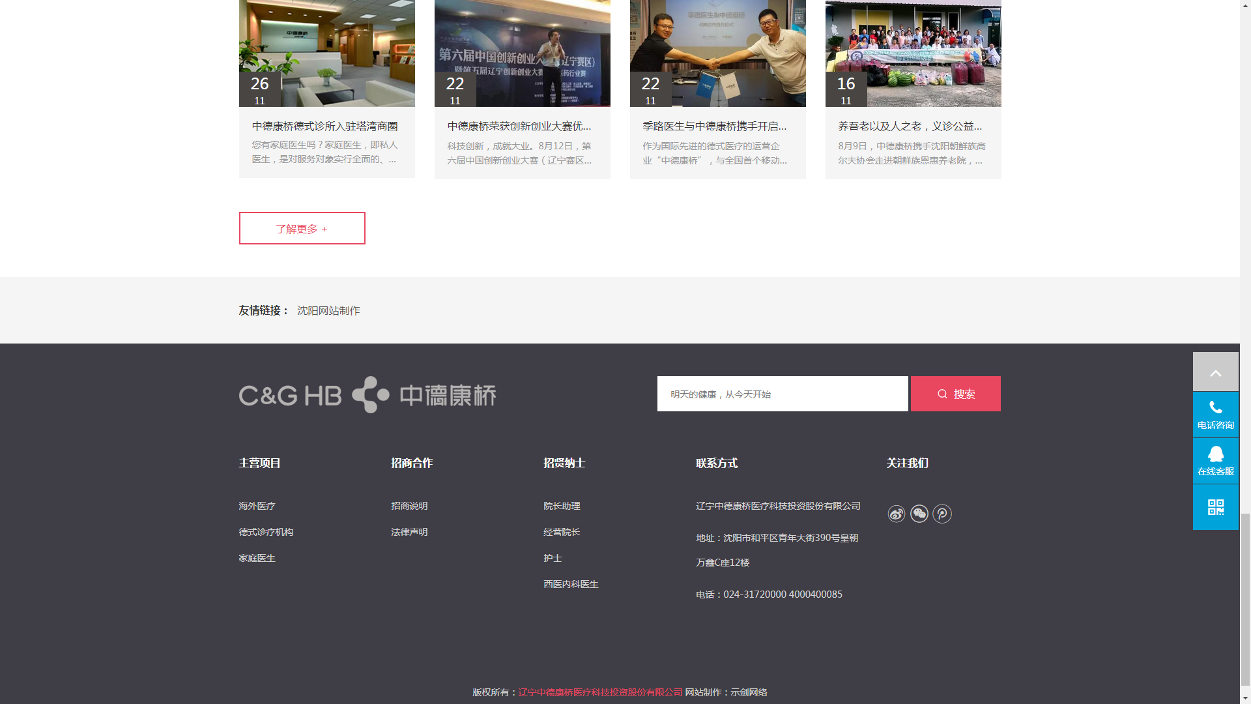Open article title 季路医生与中德康桥携手开启...
This screenshot has height=704, width=1251.
point(715,126)
